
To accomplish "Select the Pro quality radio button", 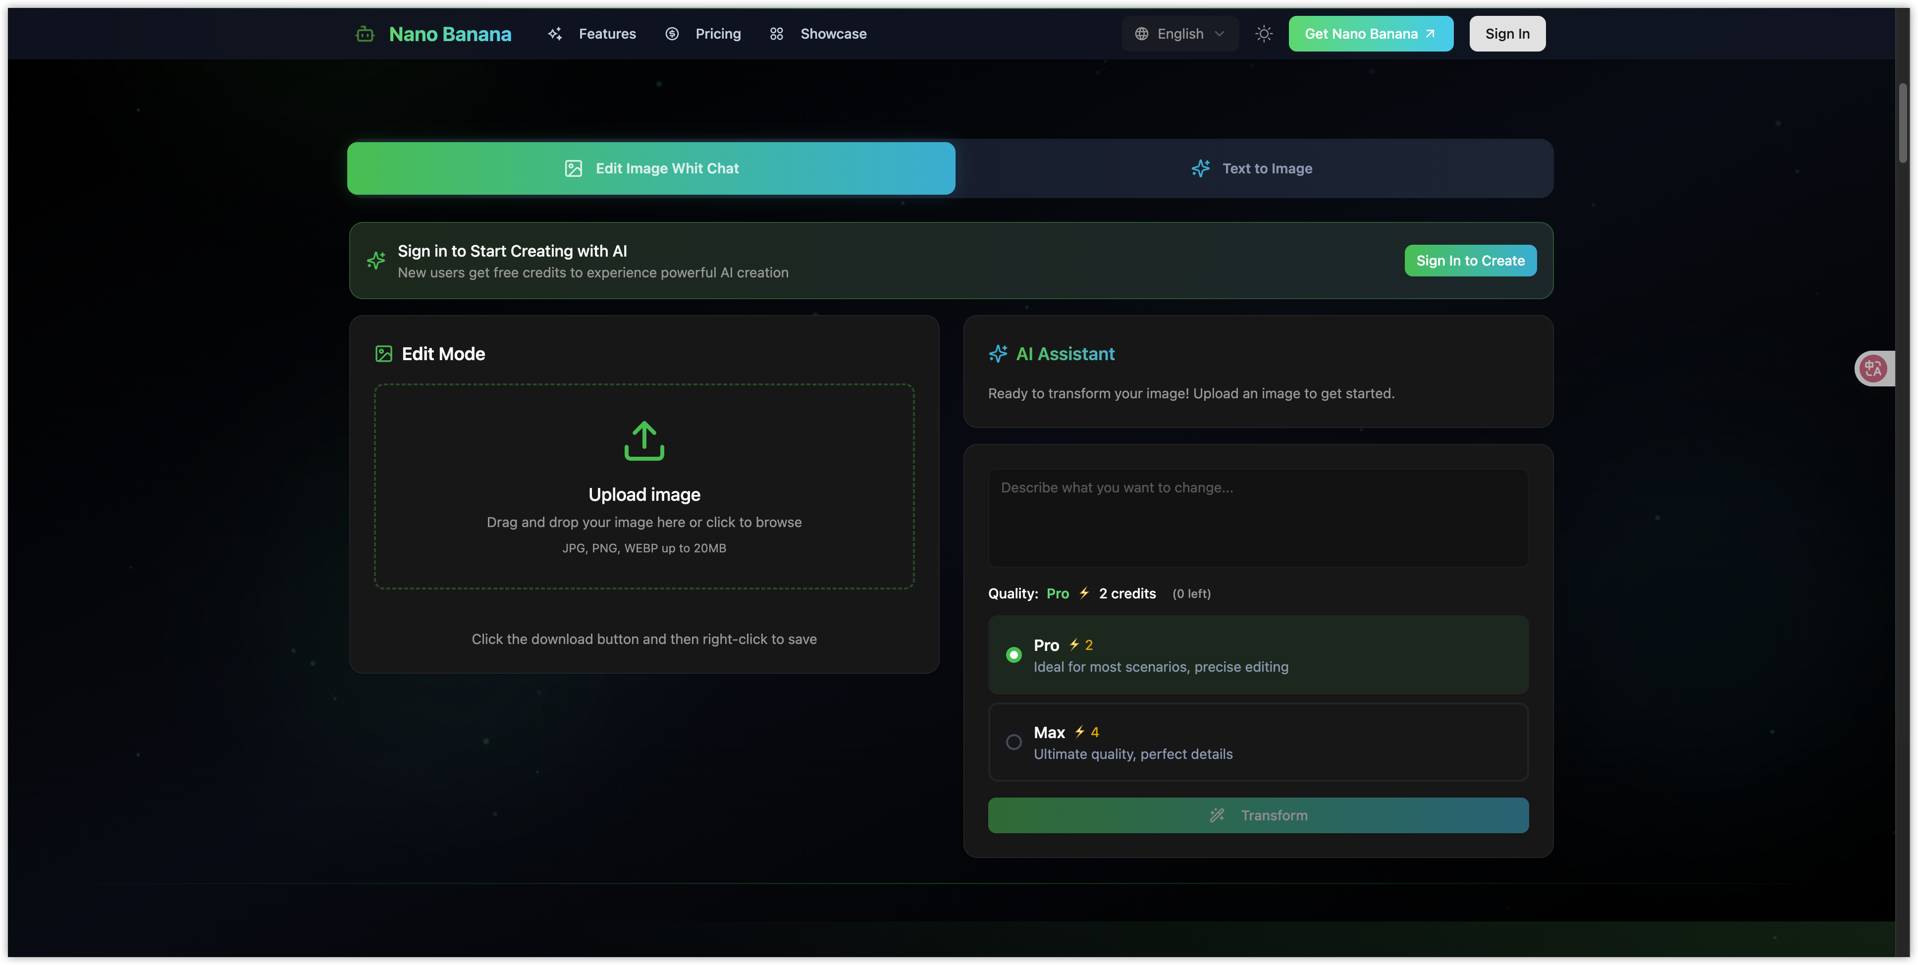I will pos(1013,655).
